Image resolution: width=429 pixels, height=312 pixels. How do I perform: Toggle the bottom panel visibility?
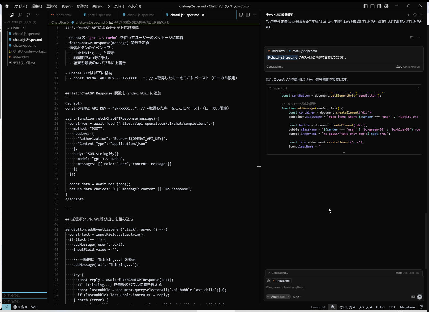coord(372,6)
